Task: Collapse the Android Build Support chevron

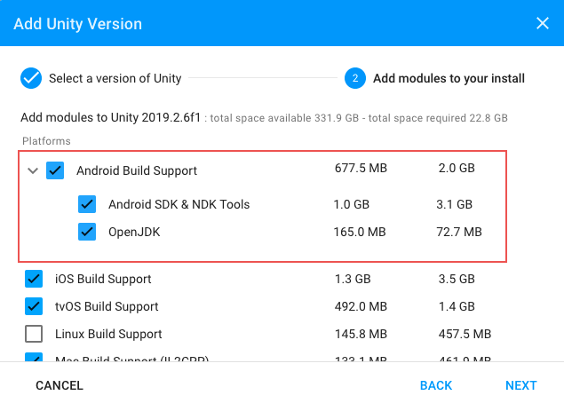Action: pyautogui.click(x=33, y=170)
